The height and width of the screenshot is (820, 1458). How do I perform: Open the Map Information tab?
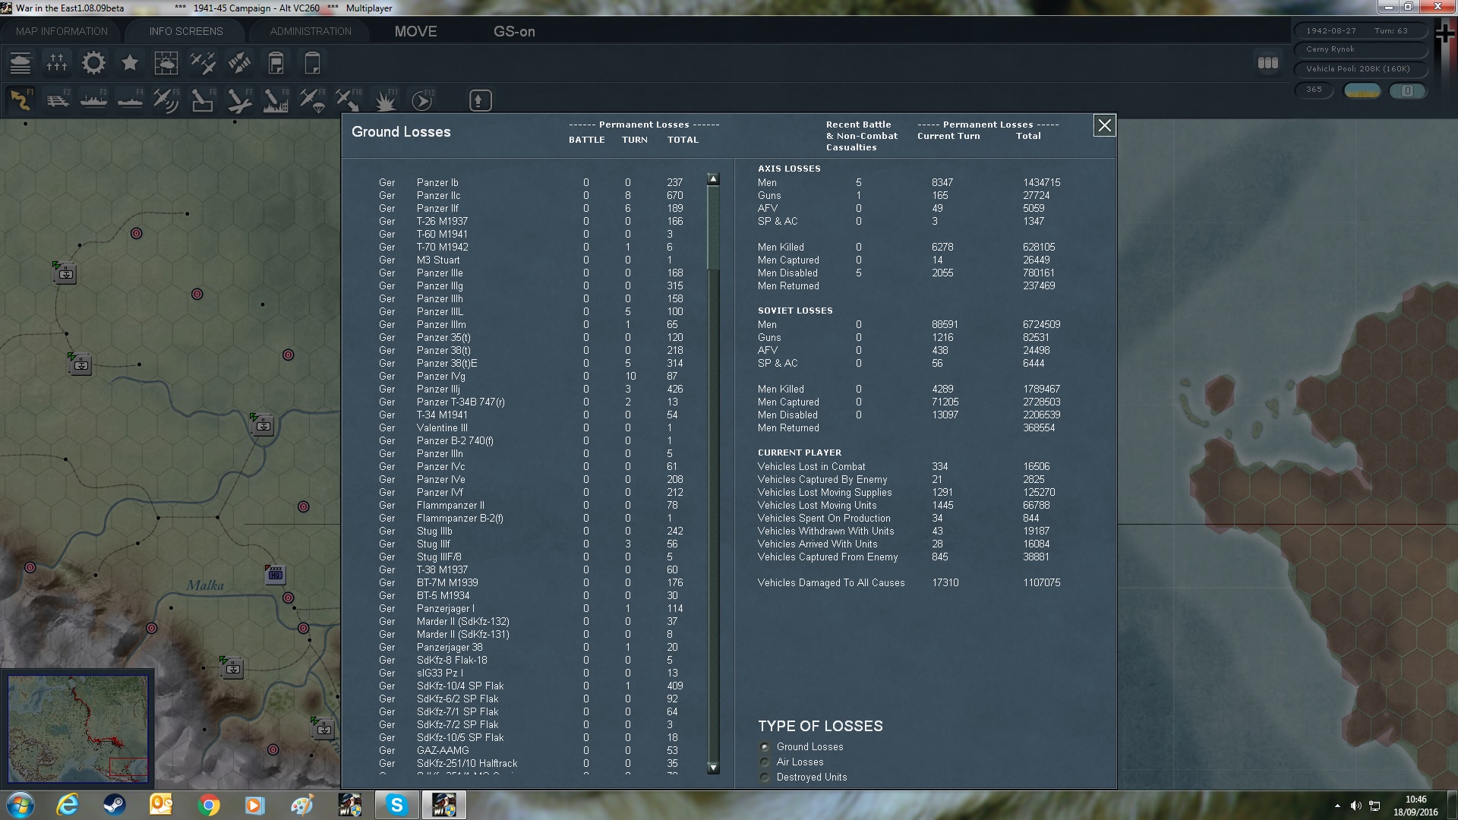(62, 32)
